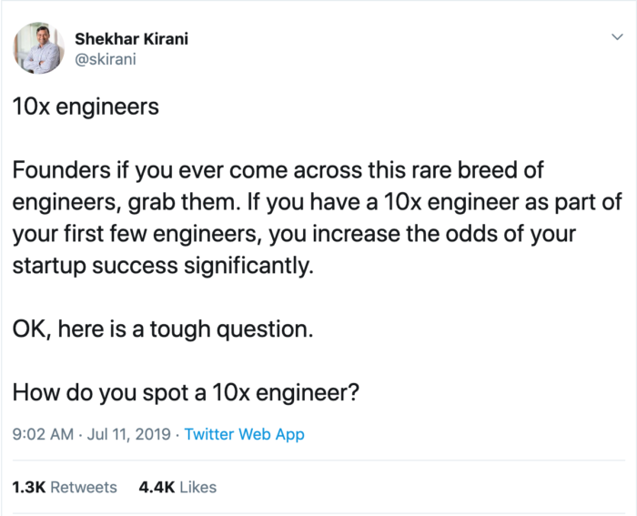Click the phrase "grab them." in tweet
The height and width of the screenshot is (516, 637).
182,202
